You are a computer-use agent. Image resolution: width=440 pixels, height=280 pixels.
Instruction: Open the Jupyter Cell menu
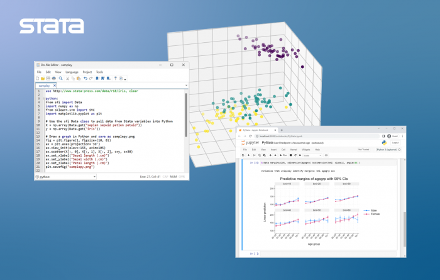[283, 150]
